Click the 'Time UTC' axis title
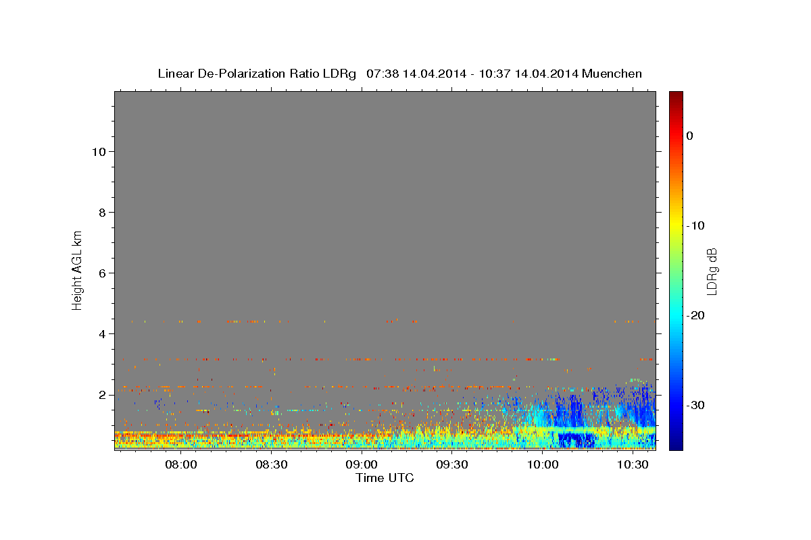 click(x=385, y=478)
